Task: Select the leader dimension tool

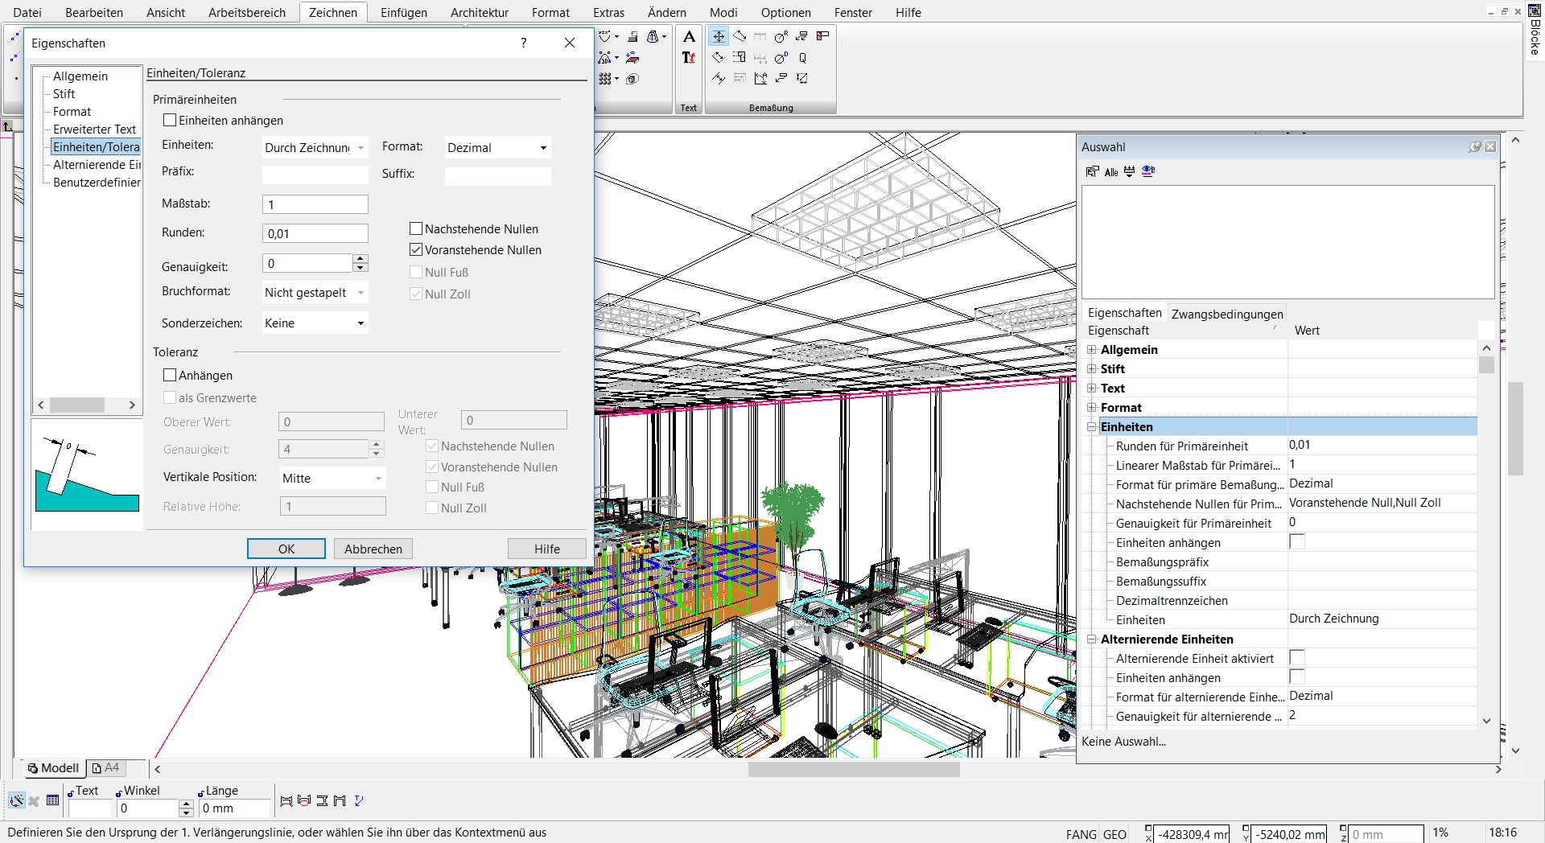Action: click(781, 78)
